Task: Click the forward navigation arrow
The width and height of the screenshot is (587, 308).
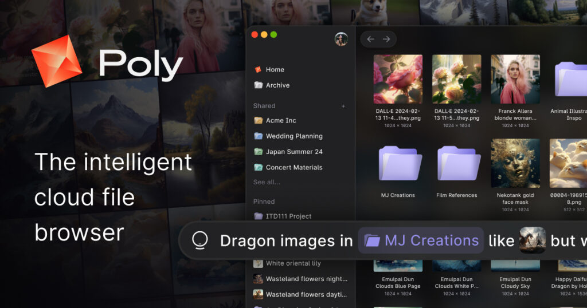Action: coord(386,39)
